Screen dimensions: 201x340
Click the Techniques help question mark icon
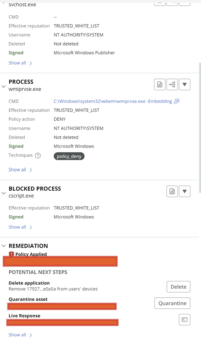[x=38, y=155]
